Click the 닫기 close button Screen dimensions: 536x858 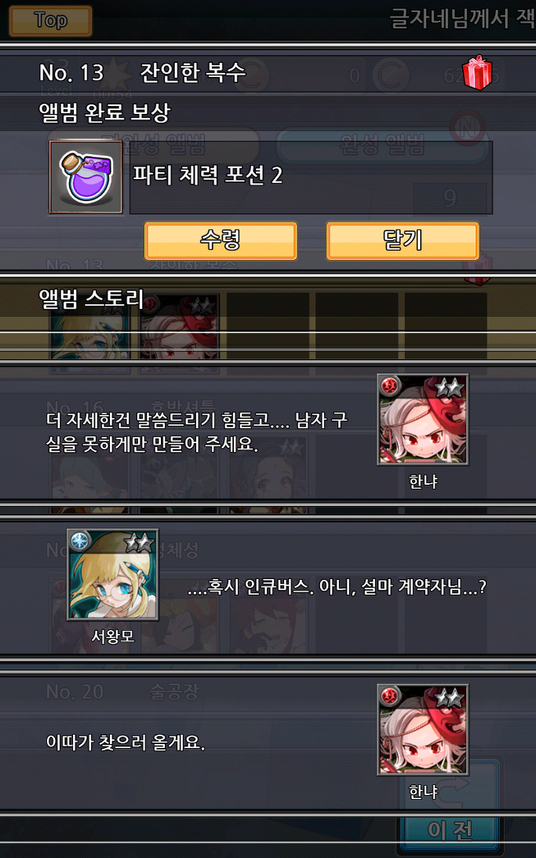(403, 240)
